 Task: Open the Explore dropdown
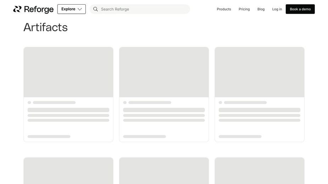(72, 9)
